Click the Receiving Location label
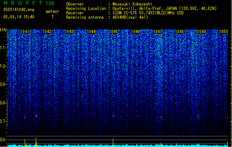 (86, 8)
